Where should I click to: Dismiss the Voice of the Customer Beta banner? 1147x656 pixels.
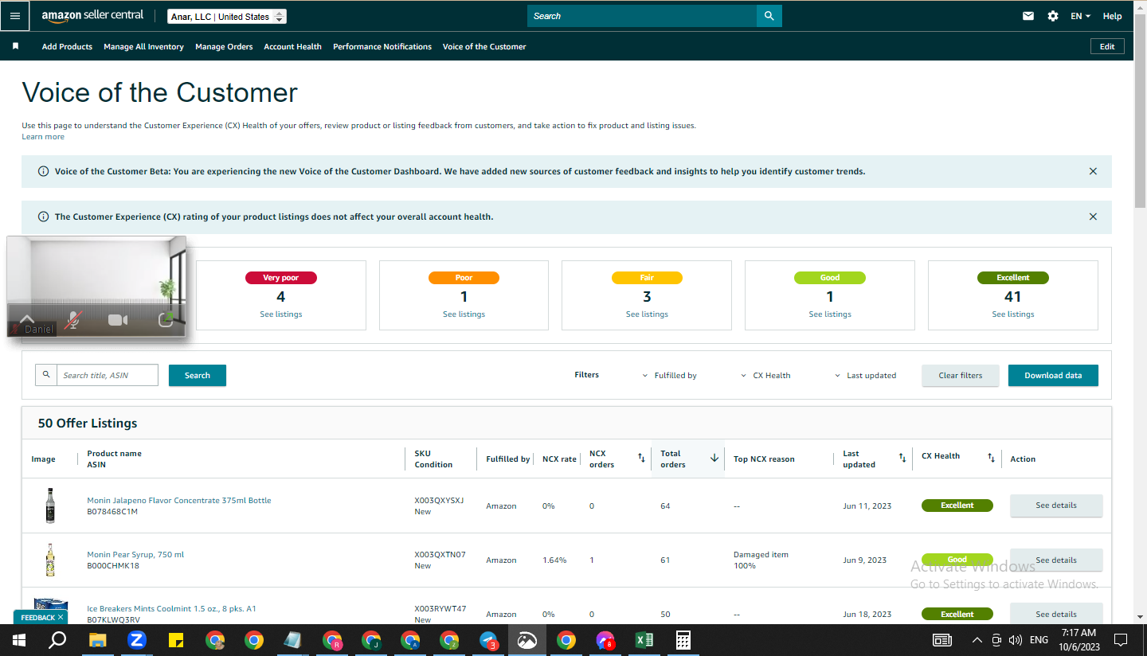tap(1093, 171)
